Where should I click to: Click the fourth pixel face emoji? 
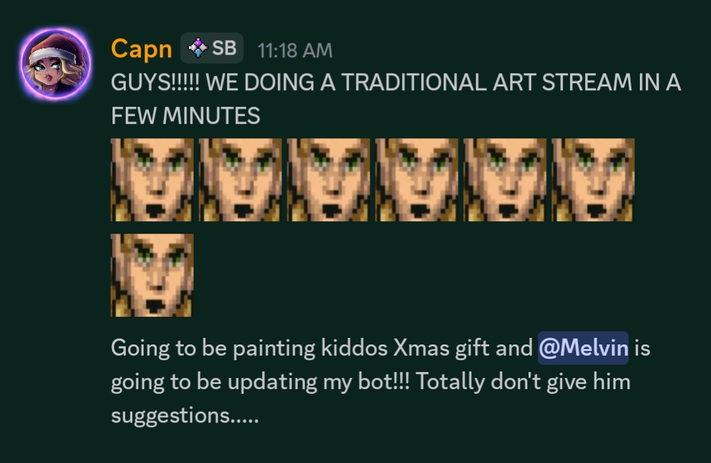click(417, 179)
